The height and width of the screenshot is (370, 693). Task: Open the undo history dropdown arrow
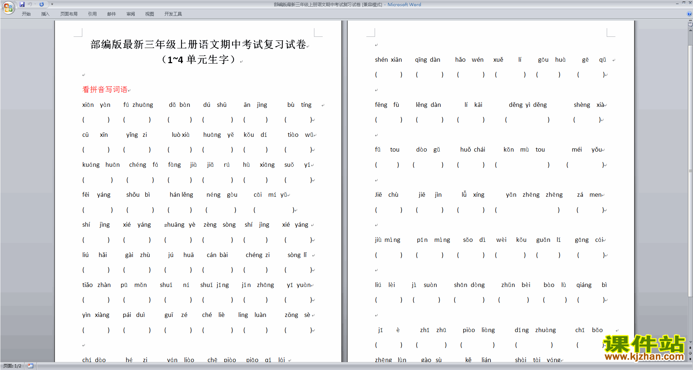(35, 4)
